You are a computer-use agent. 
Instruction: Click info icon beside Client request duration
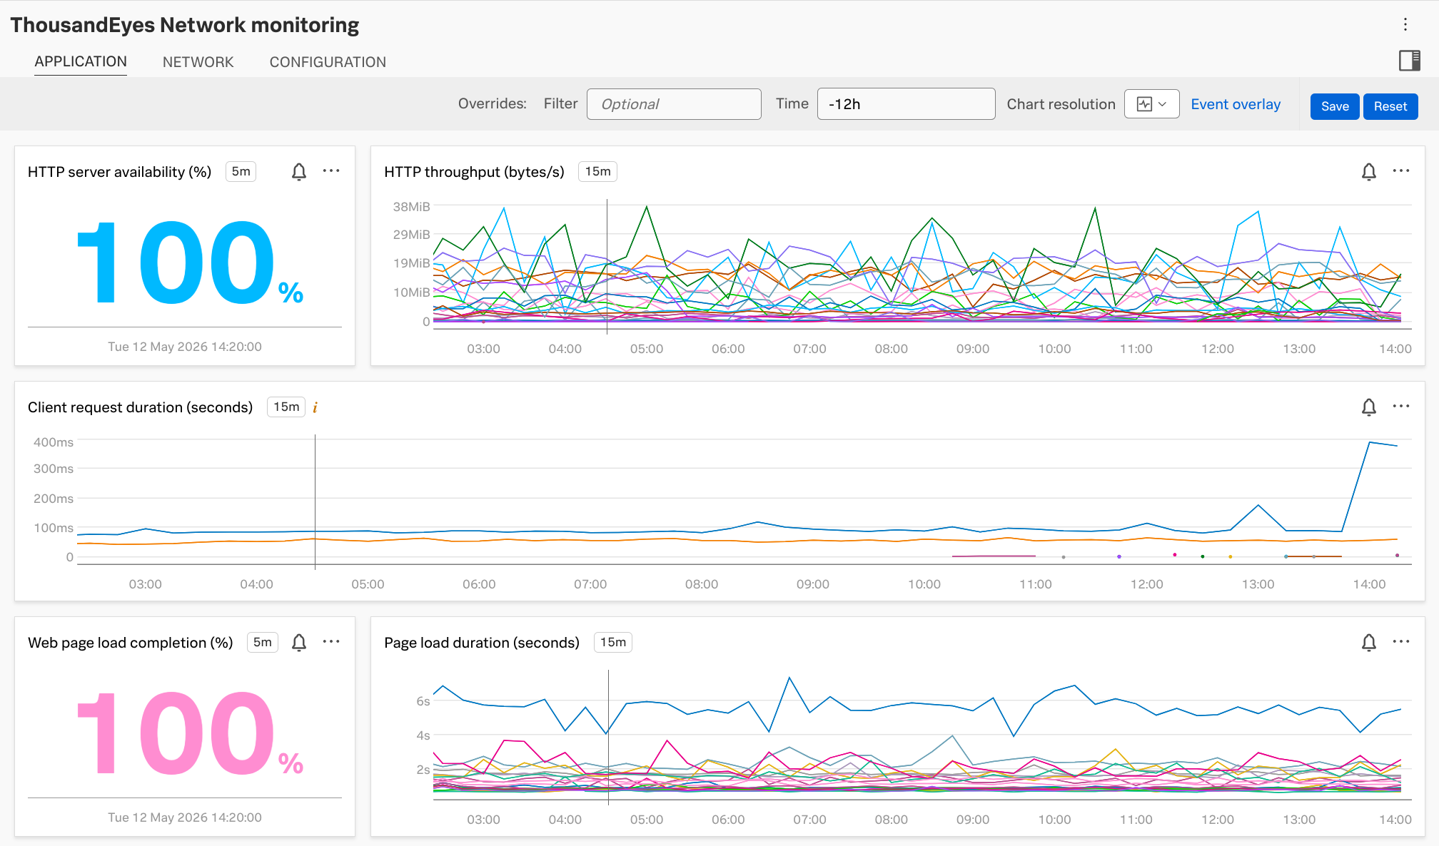point(315,407)
